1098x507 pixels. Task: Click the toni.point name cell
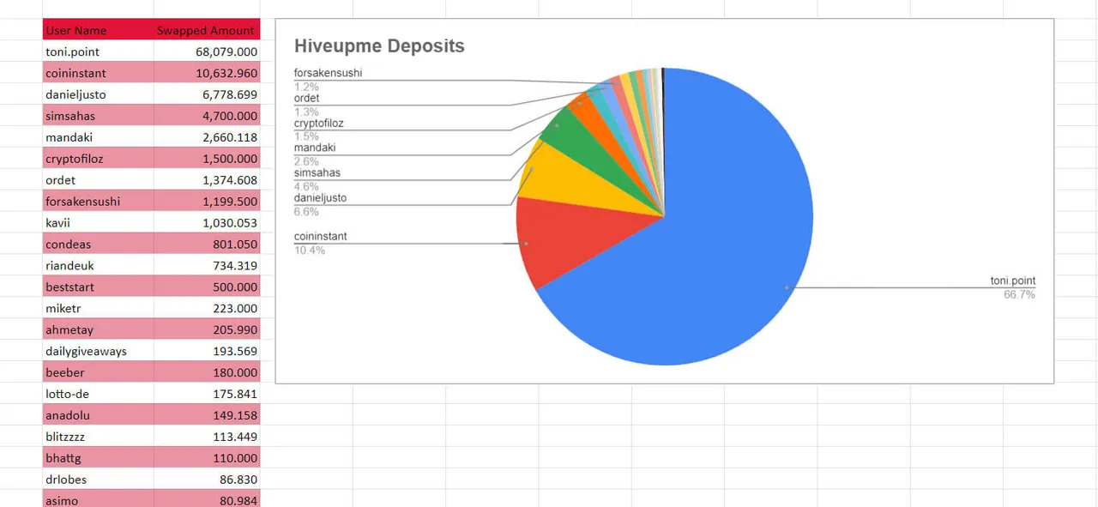[x=99, y=51]
